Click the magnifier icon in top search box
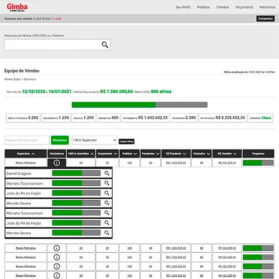 tap(105, 45)
